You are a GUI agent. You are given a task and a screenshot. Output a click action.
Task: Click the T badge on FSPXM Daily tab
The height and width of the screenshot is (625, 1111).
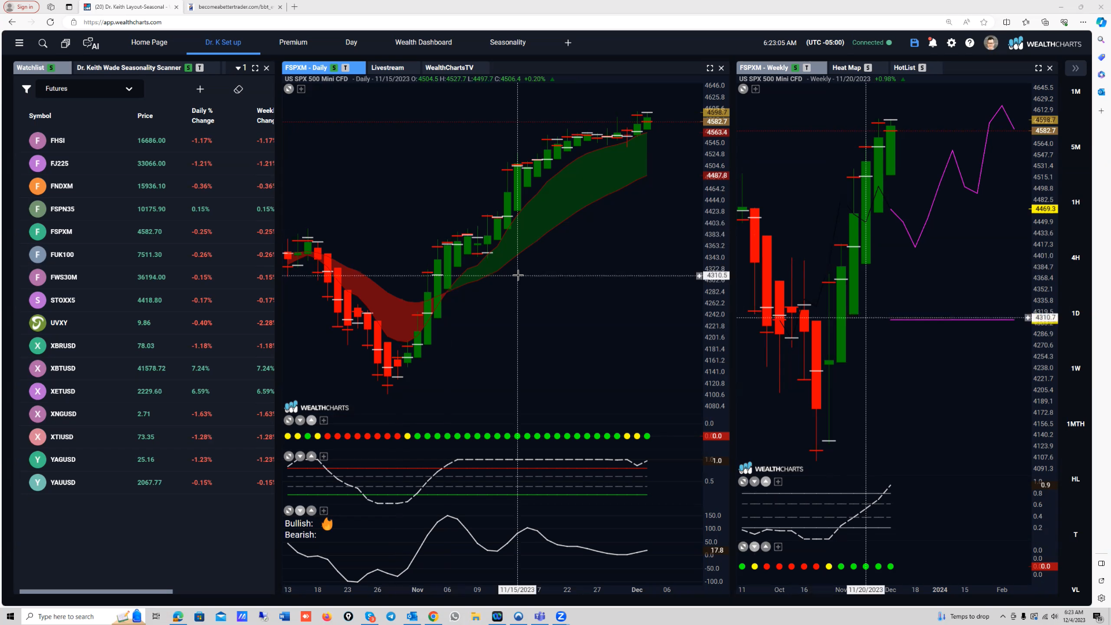(345, 68)
